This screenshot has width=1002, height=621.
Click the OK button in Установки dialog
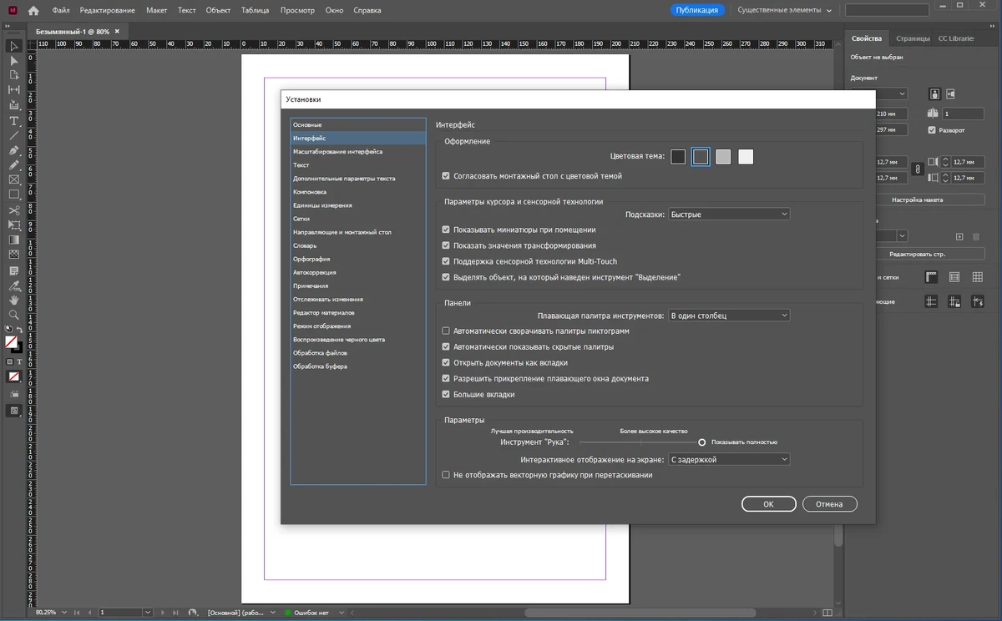(x=768, y=503)
